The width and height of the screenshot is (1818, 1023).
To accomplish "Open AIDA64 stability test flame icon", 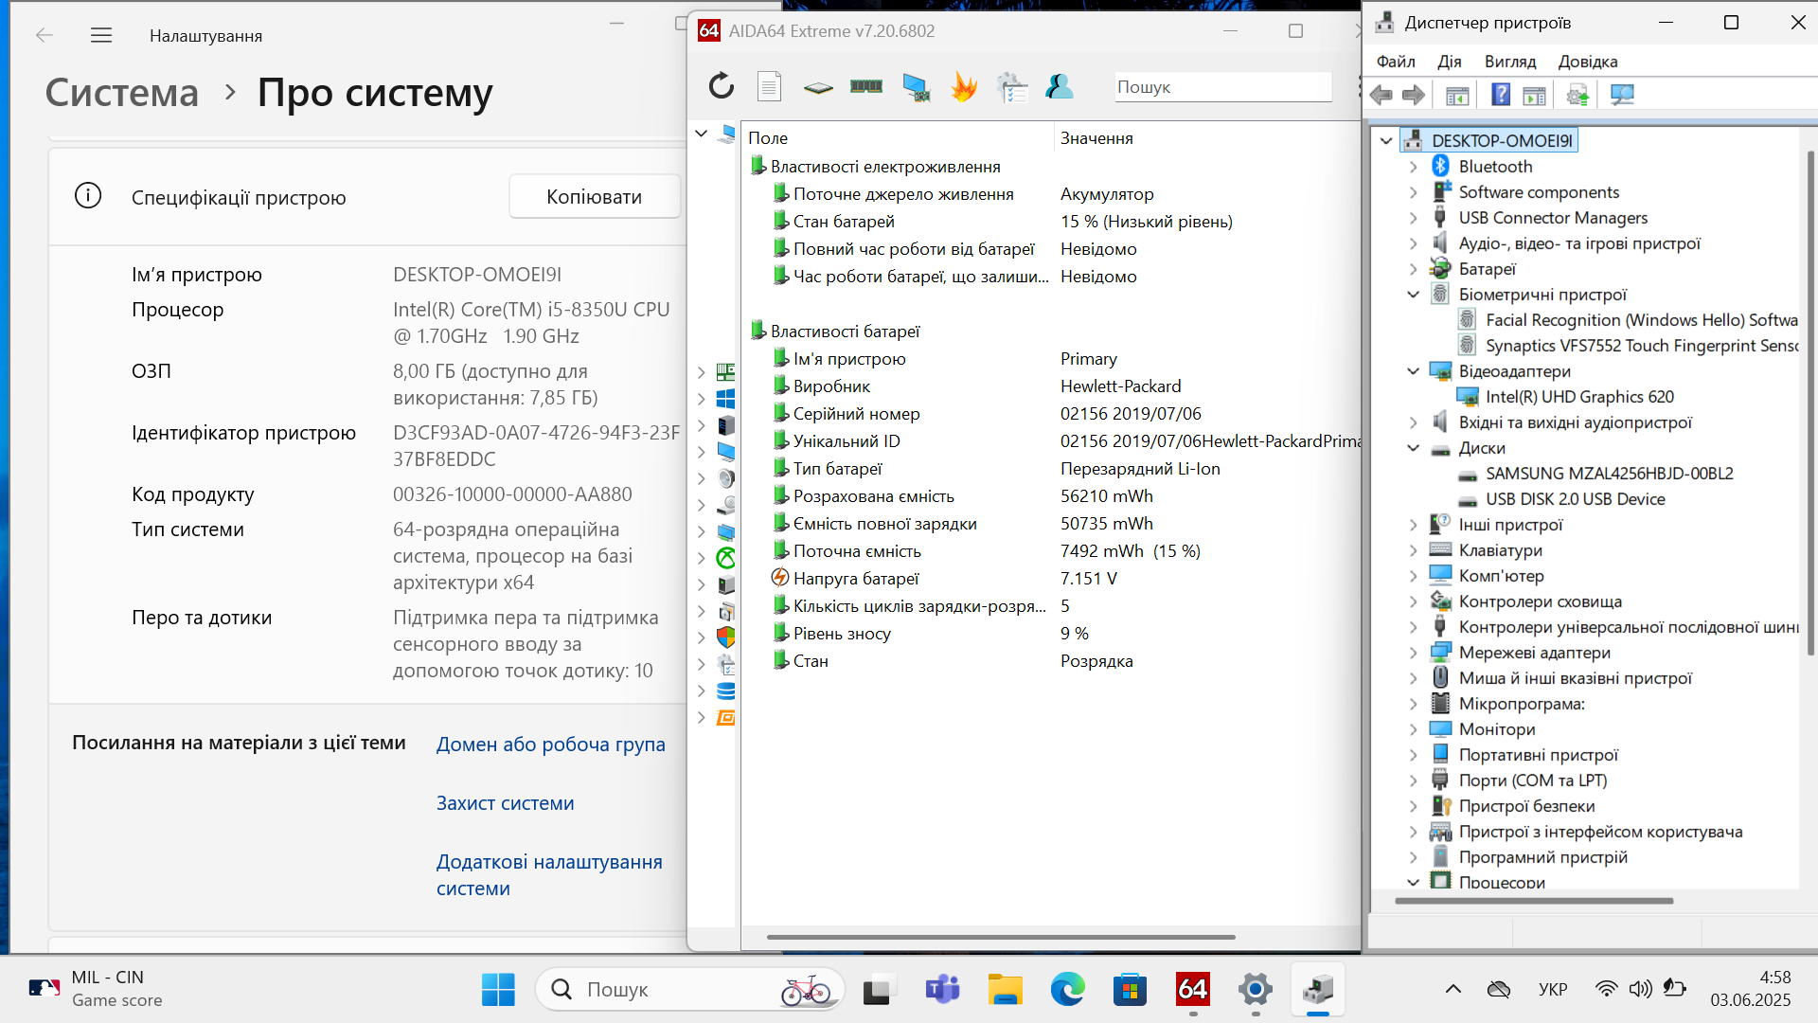I will pos(964,87).
